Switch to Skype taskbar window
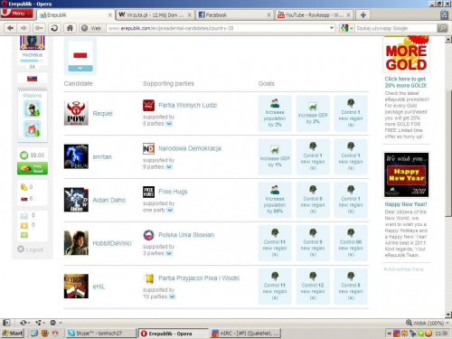Screen dimensions: 452x339 (x=101, y=334)
